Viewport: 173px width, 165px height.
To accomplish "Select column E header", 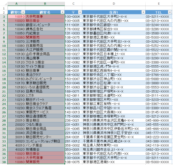I will (x=159, y=4).
